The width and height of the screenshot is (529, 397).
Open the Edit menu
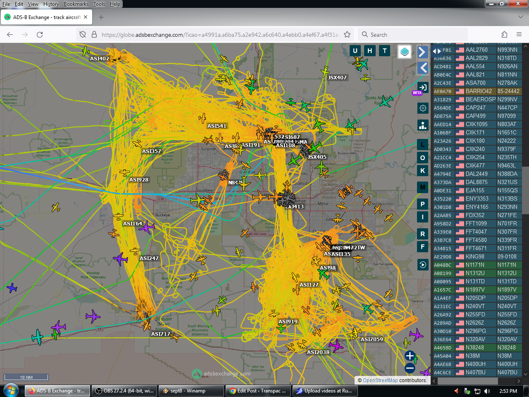(x=19, y=4)
